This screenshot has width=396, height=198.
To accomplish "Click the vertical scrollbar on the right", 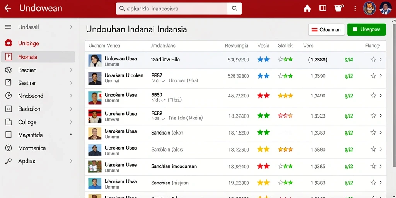I will tap(394, 96).
